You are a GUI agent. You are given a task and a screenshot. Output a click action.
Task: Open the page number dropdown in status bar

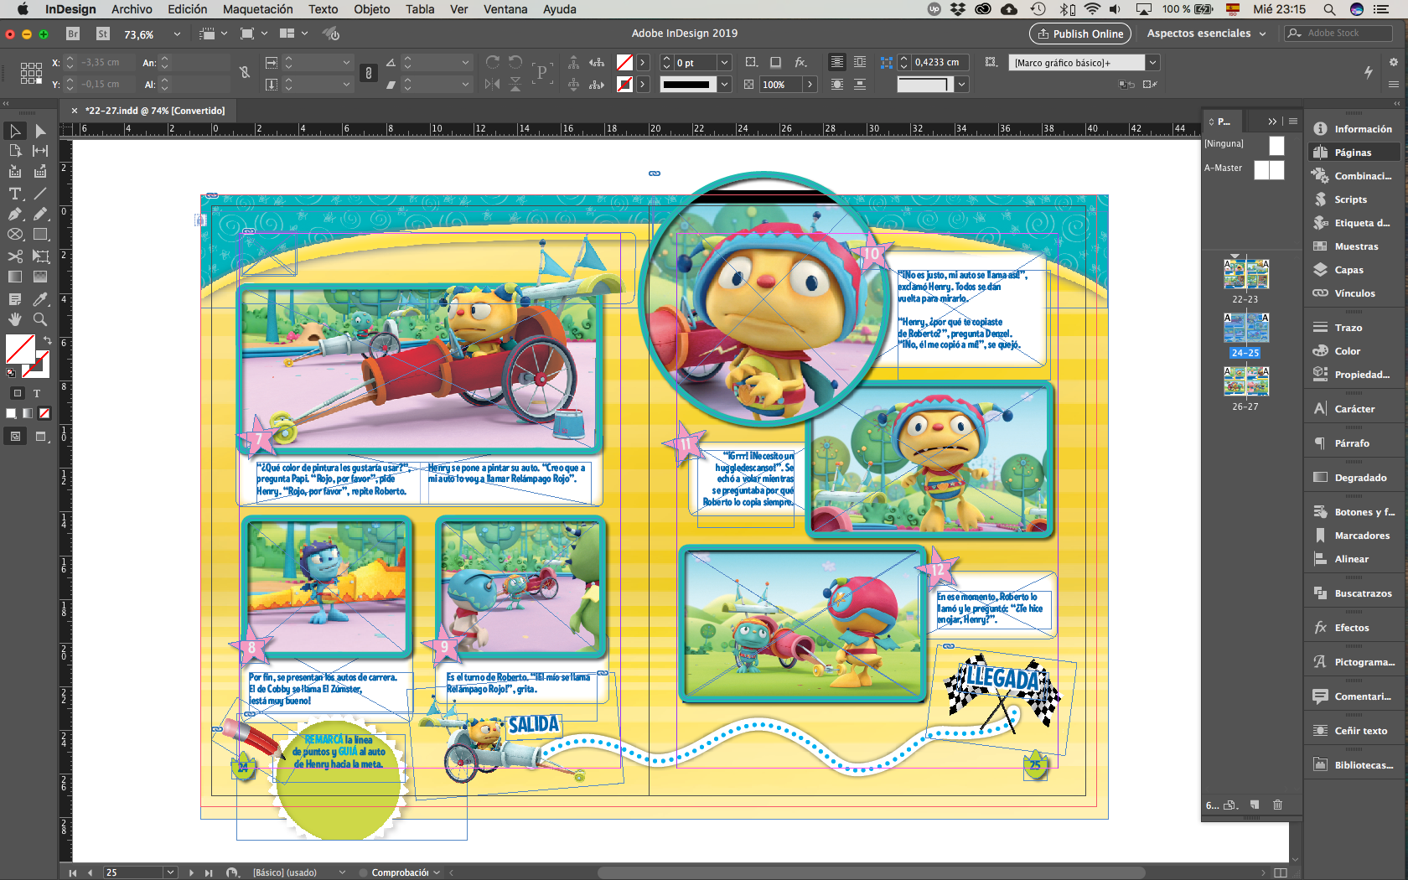[x=171, y=872]
